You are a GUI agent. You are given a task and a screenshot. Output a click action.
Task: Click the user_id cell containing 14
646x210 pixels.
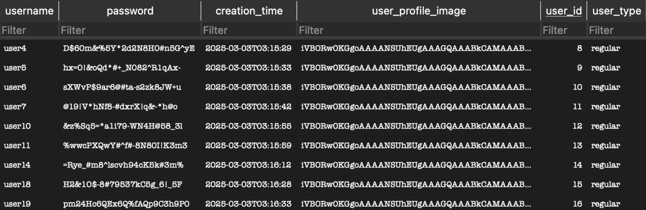pos(577,165)
